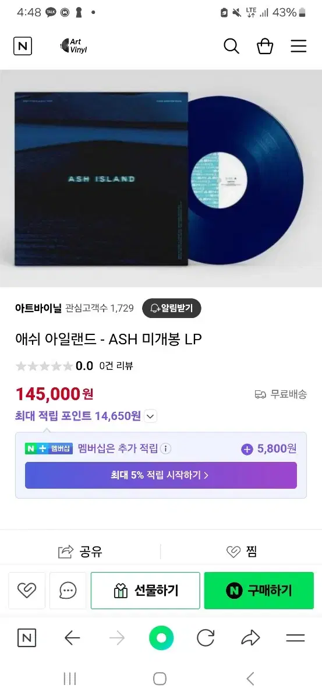Toggle the 찜 wishlist heart

[x=242, y=552]
